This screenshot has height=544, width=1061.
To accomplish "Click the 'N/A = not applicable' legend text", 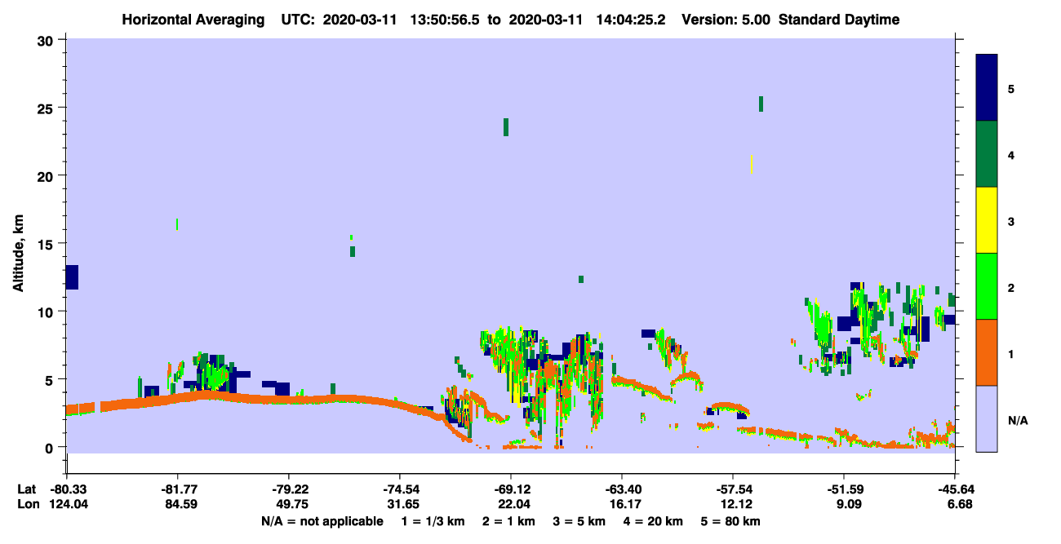I will tap(322, 521).
